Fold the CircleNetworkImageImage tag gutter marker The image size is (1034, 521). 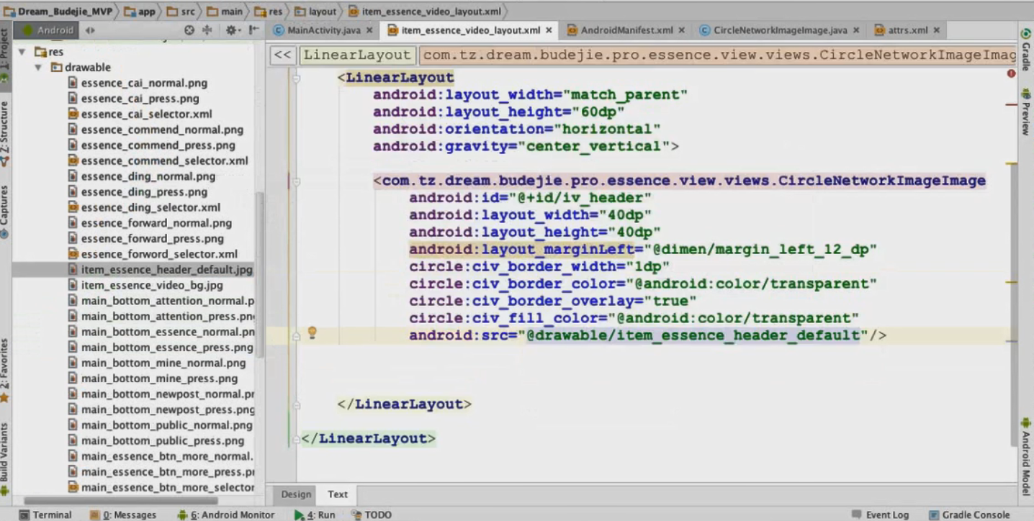pos(296,181)
